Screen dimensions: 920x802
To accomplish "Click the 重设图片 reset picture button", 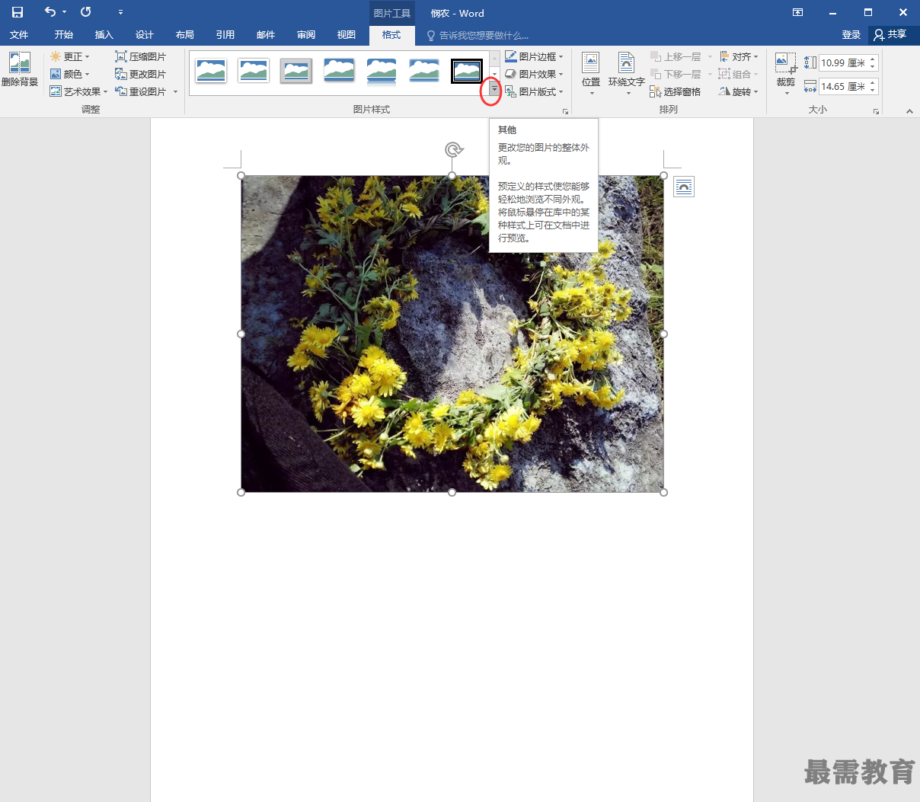I will 141,91.
